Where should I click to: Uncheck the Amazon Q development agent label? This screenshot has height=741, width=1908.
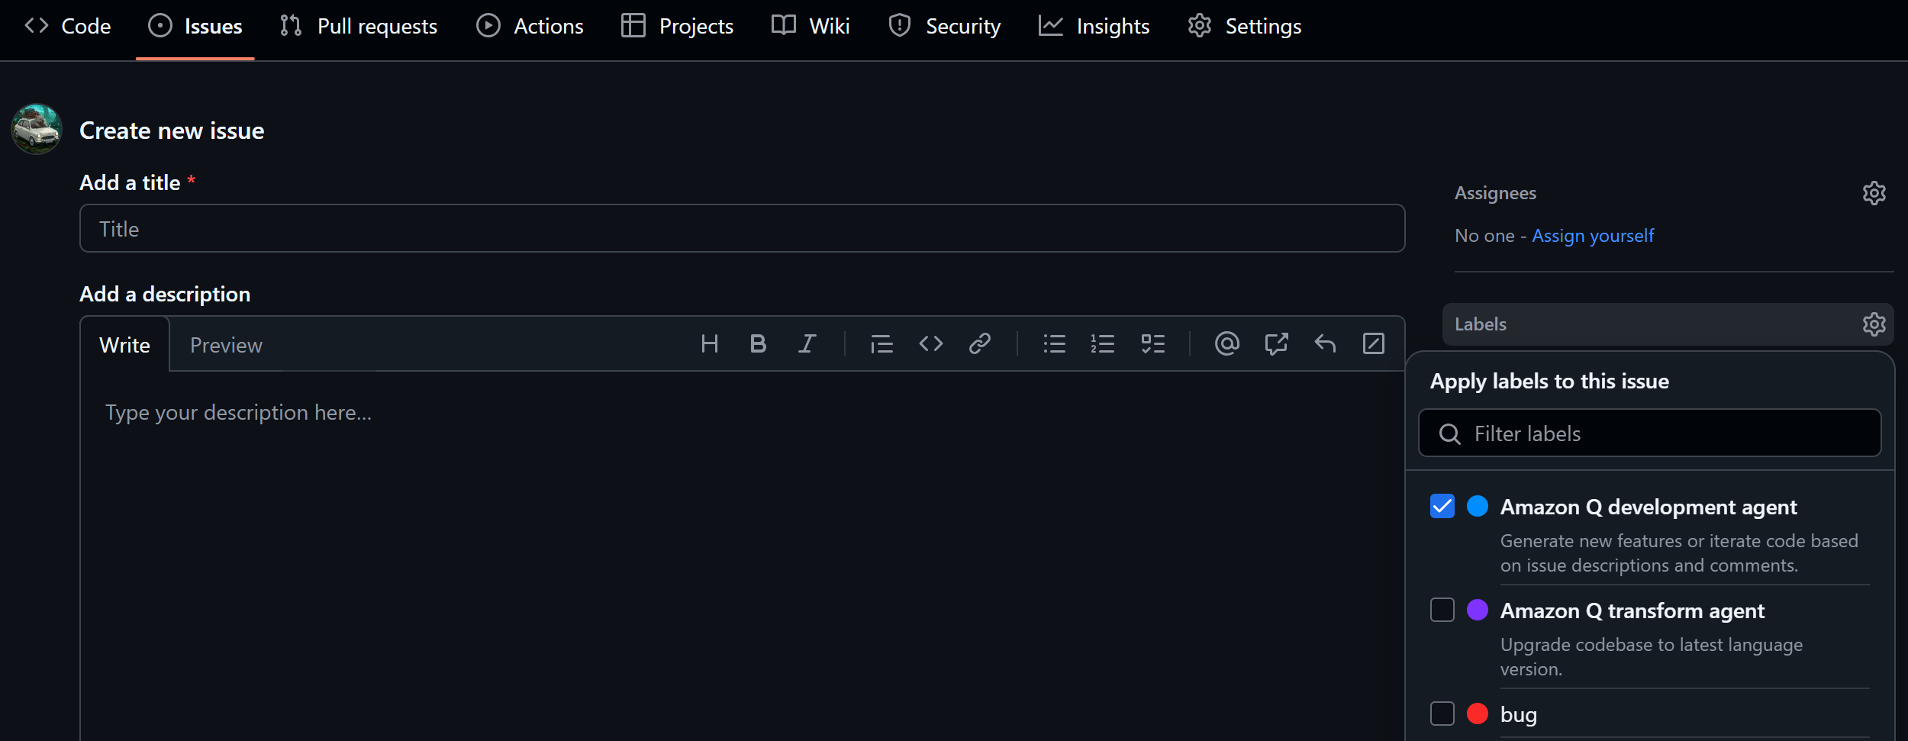(x=1442, y=506)
